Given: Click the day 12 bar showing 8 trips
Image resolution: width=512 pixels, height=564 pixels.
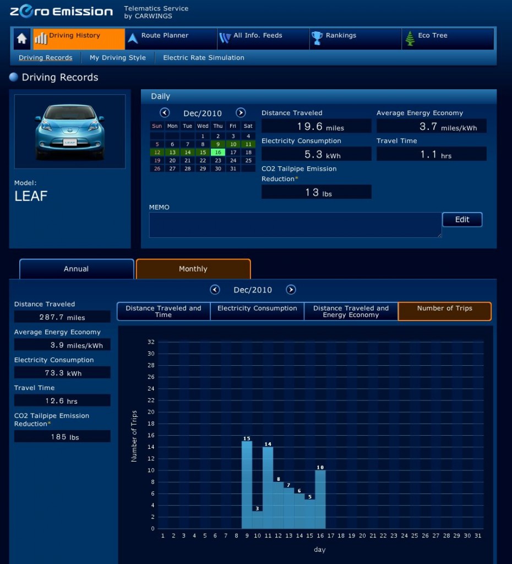Looking at the screenshot, I should click(x=278, y=505).
